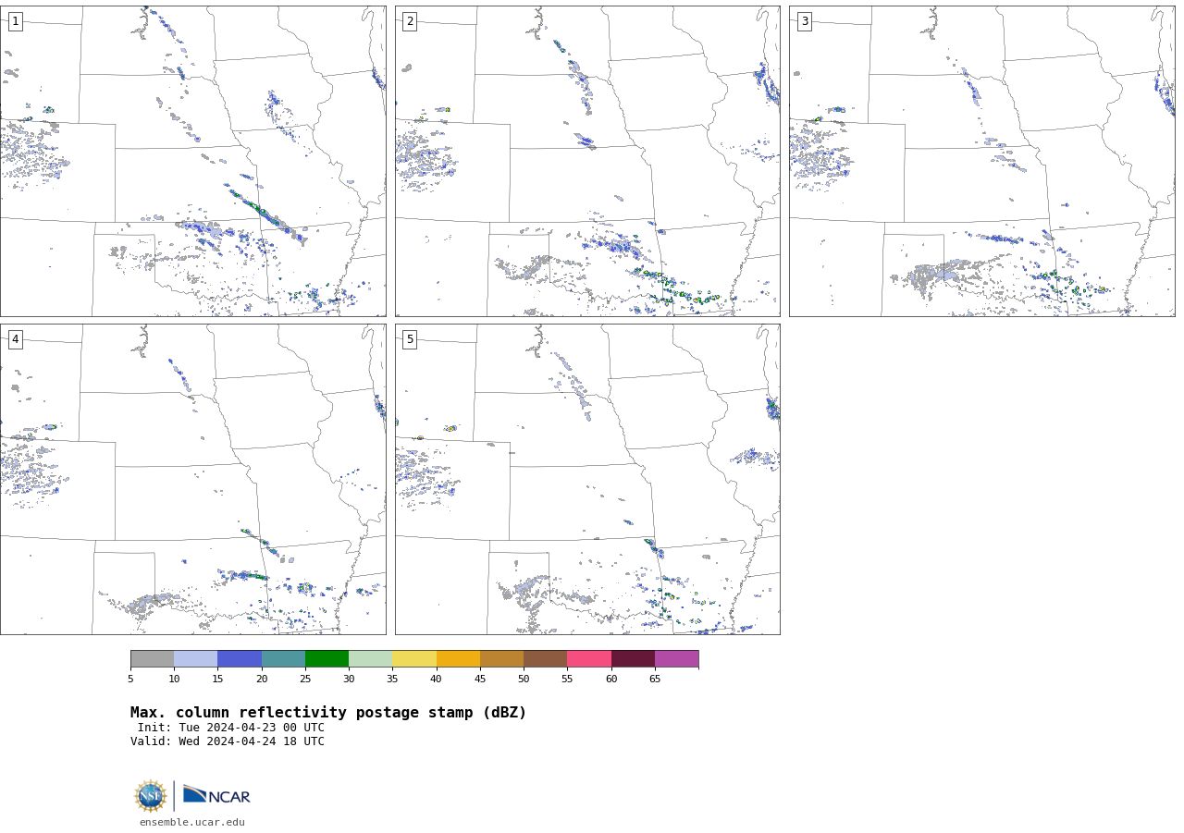Click the colorbar tick label 55
1184x833 pixels.
pyautogui.click(x=567, y=680)
